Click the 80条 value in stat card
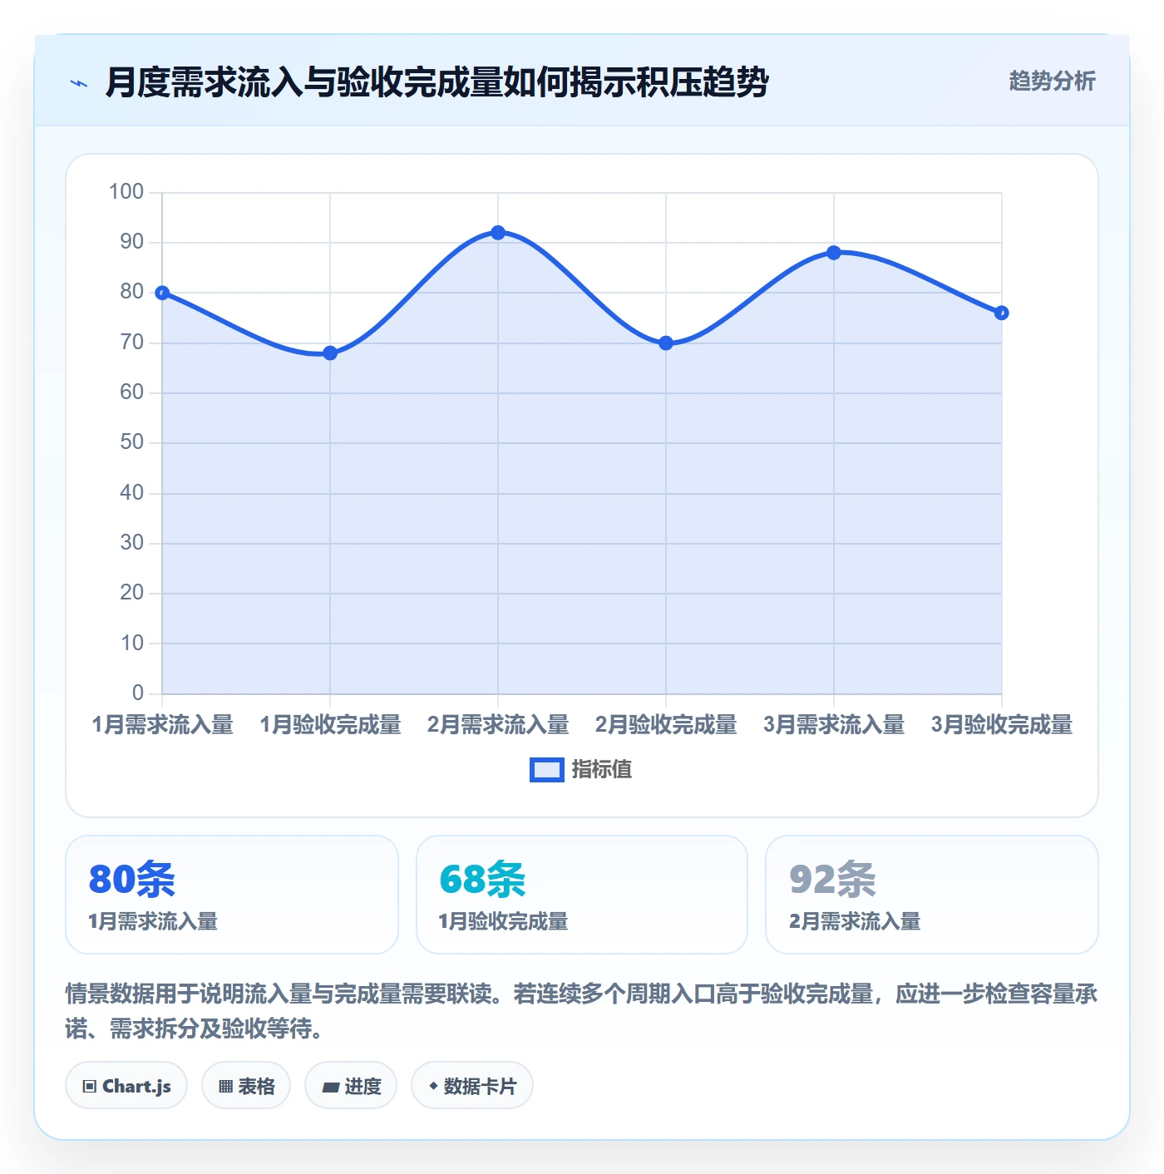1164x1174 pixels. tap(132, 880)
